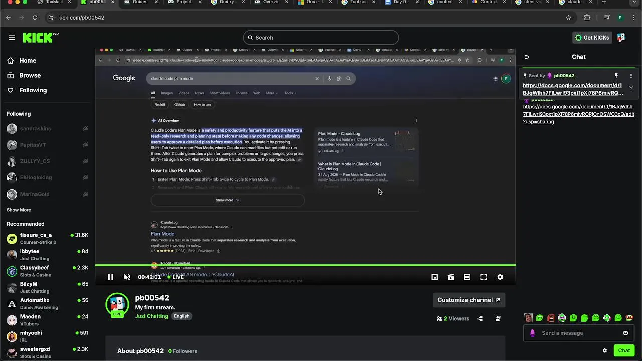Share the stream via share icon
This screenshot has width=642, height=361.
[x=480, y=318]
